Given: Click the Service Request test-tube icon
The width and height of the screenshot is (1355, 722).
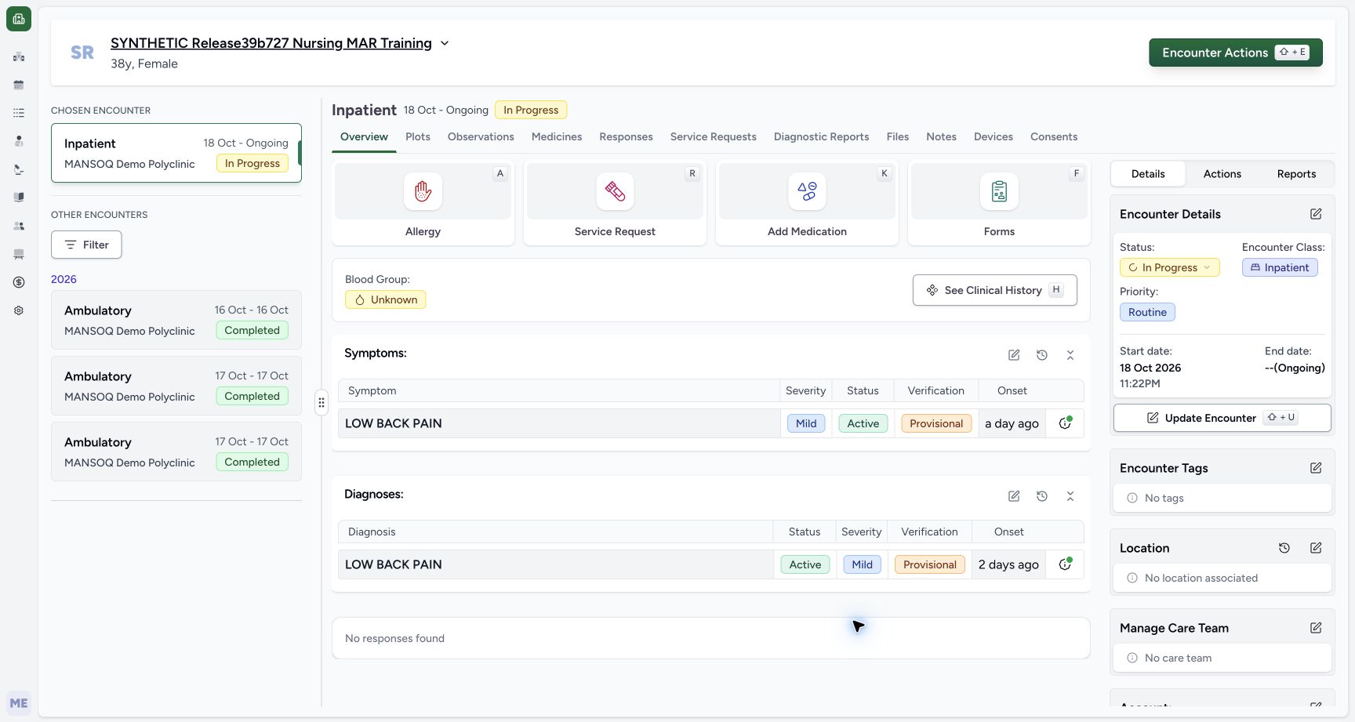Looking at the screenshot, I should [615, 191].
